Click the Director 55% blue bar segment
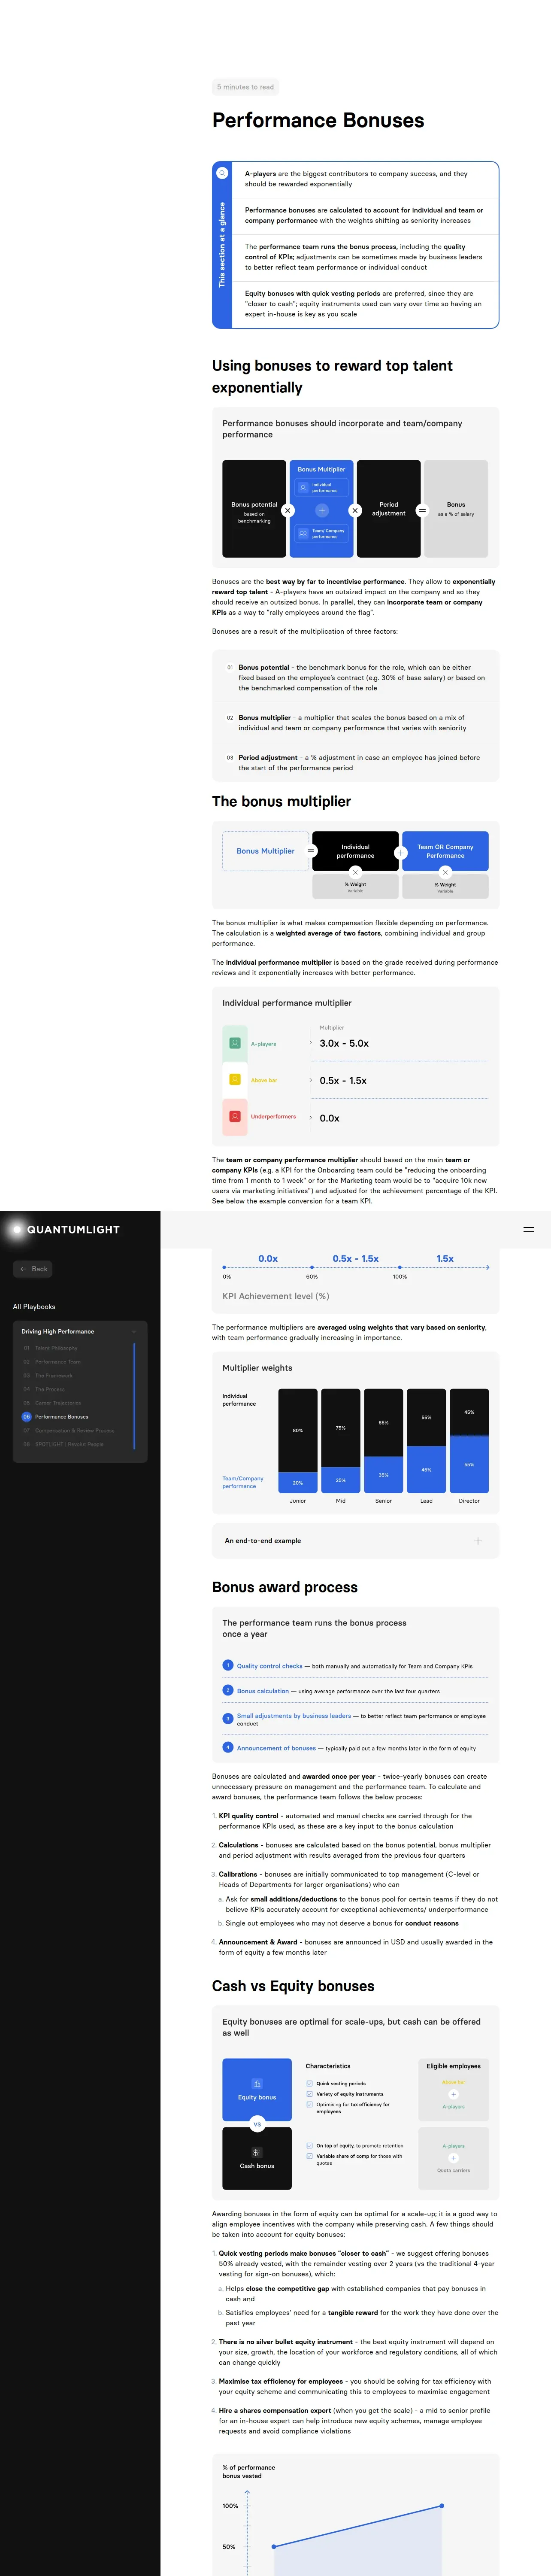The image size is (551, 2576). tap(469, 1464)
